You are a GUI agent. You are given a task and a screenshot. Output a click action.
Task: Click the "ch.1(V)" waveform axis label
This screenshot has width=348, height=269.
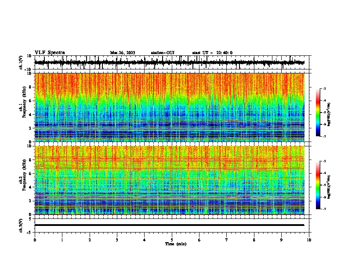21,62
